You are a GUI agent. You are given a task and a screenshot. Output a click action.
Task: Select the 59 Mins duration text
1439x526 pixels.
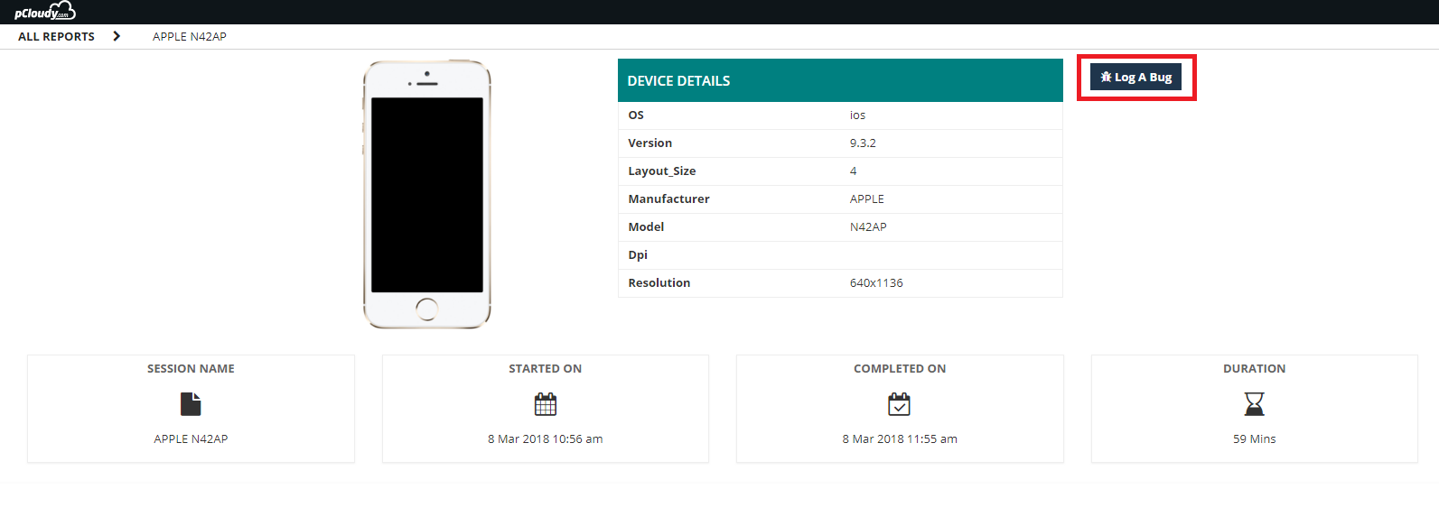1255,439
